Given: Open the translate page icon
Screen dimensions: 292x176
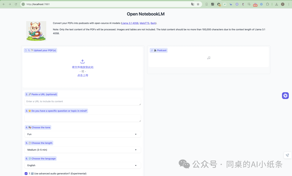Looking at the screenshot, I should click(193, 4).
